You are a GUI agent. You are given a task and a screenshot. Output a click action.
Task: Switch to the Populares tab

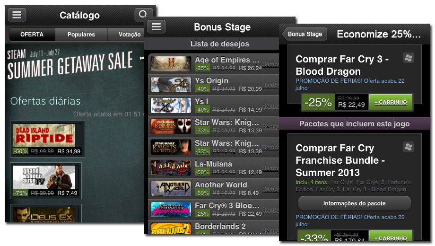pyautogui.click(x=81, y=35)
